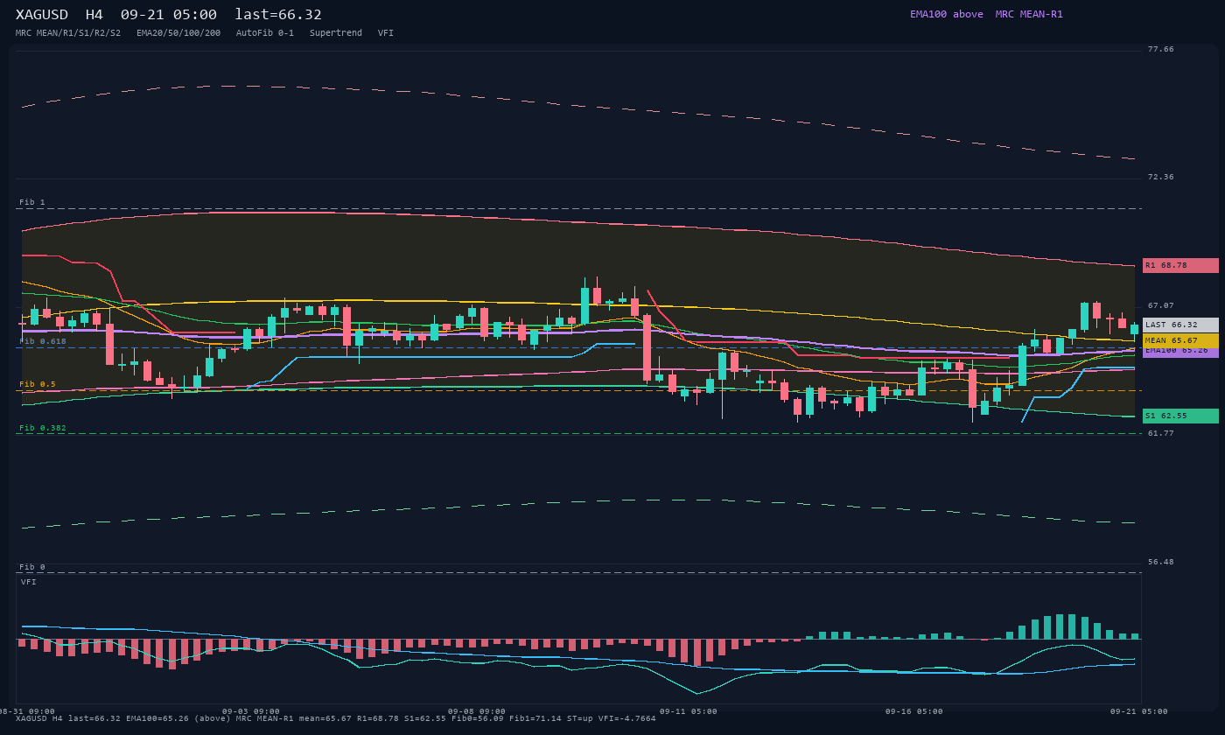Click the 56.48 price axis label
1225x735 pixels.
pyautogui.click(x=1161, y=562)
